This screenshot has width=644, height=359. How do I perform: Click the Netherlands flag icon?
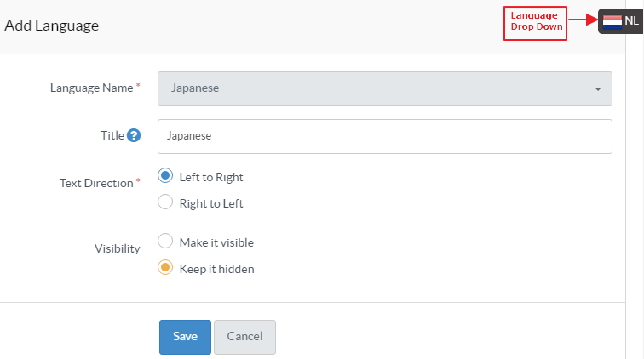612,21
